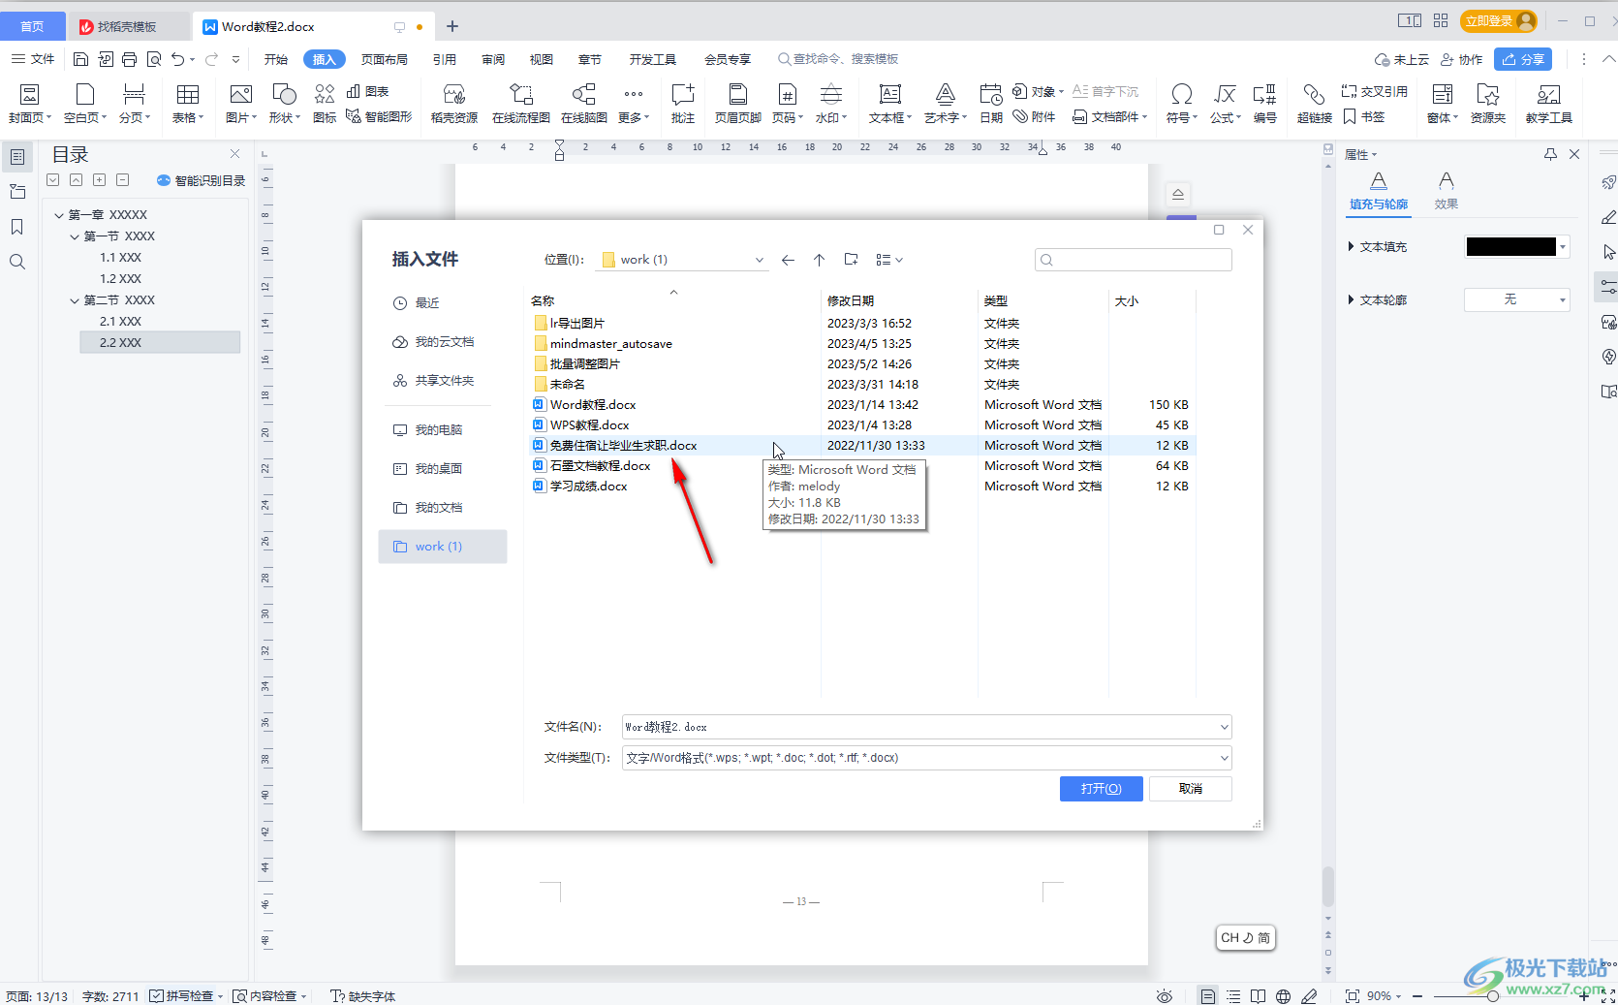Open 稻壳资源 resources
Image resolution: width=1618 pixels, height=1005 pixels.
[x=453, y=103]
